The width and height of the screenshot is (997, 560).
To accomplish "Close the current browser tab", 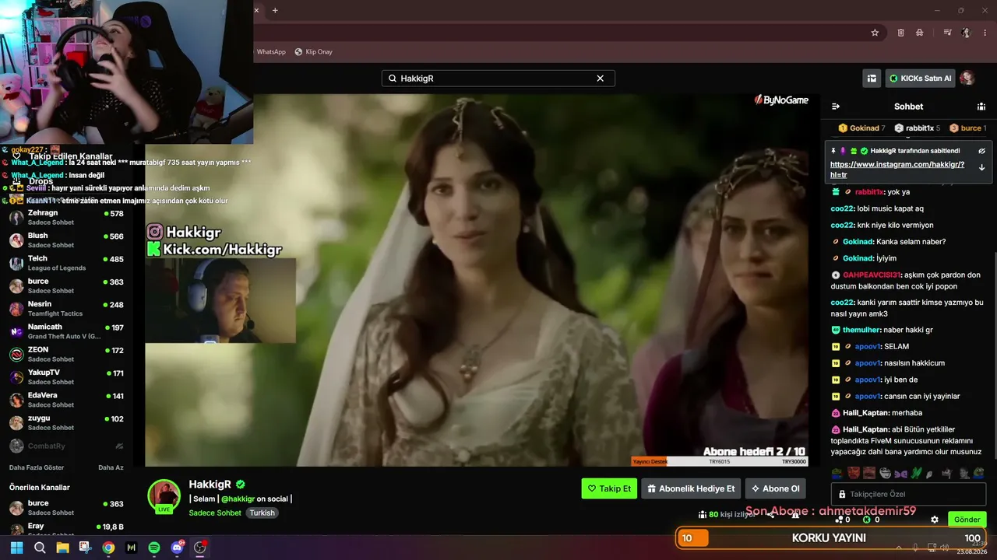I will [x=256, y=10].
